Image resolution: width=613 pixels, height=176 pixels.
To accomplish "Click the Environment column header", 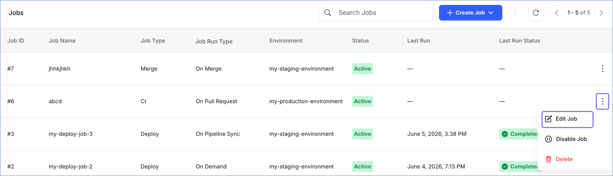I will tap(286, 41).
